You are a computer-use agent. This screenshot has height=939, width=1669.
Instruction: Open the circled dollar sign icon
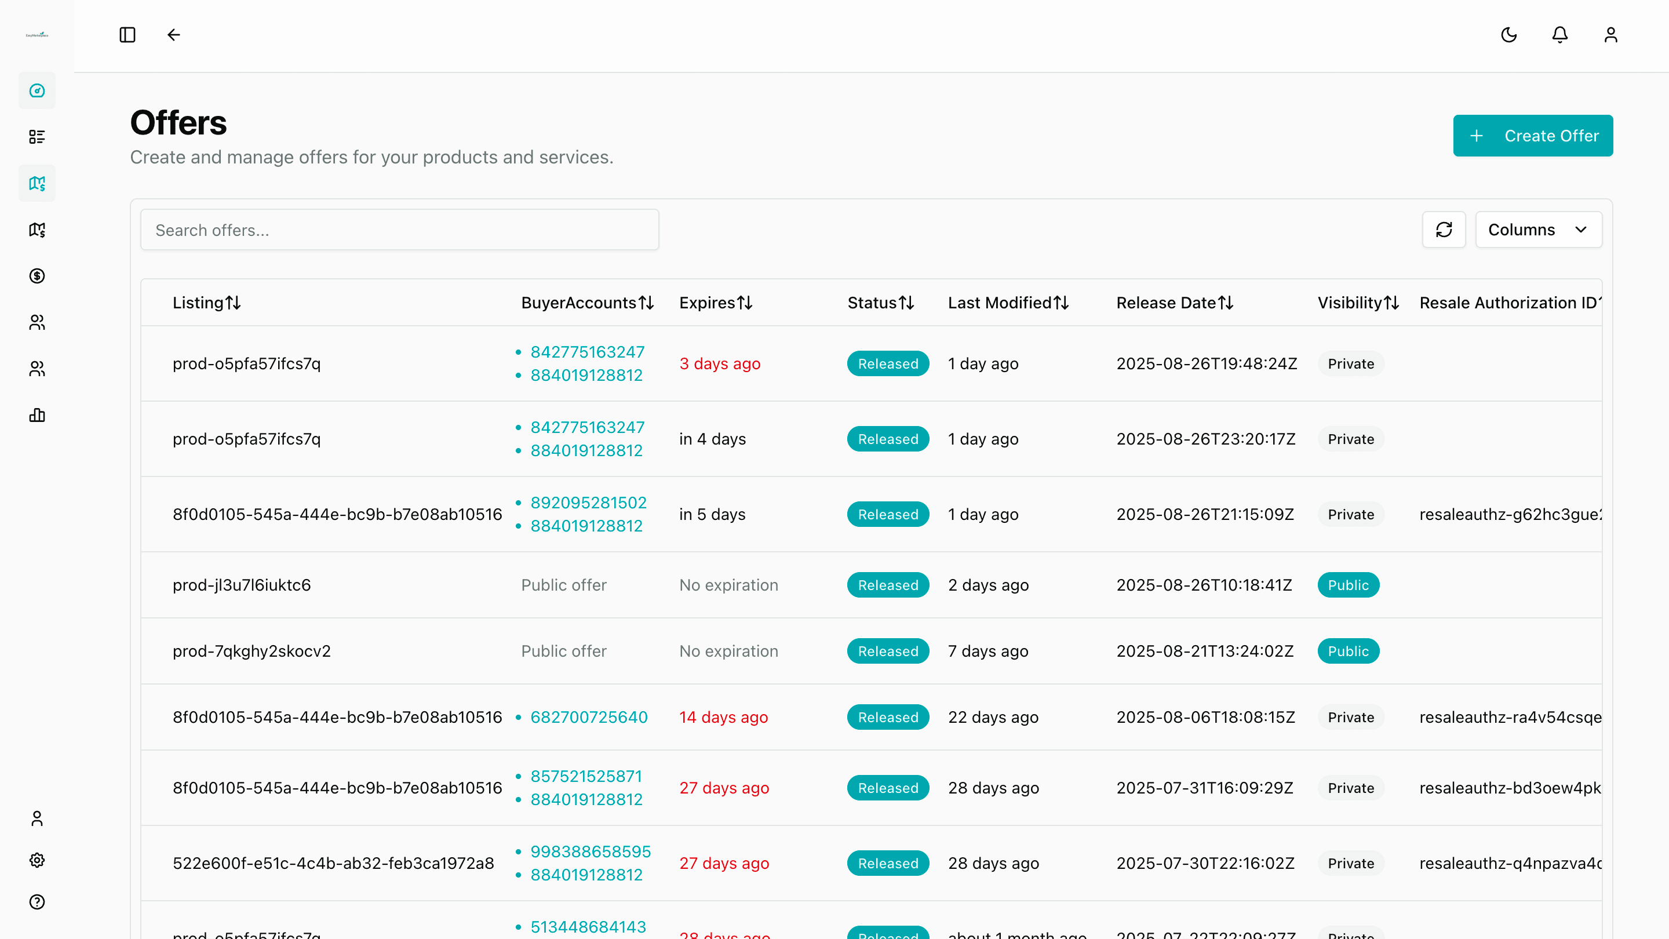(37, 276)
